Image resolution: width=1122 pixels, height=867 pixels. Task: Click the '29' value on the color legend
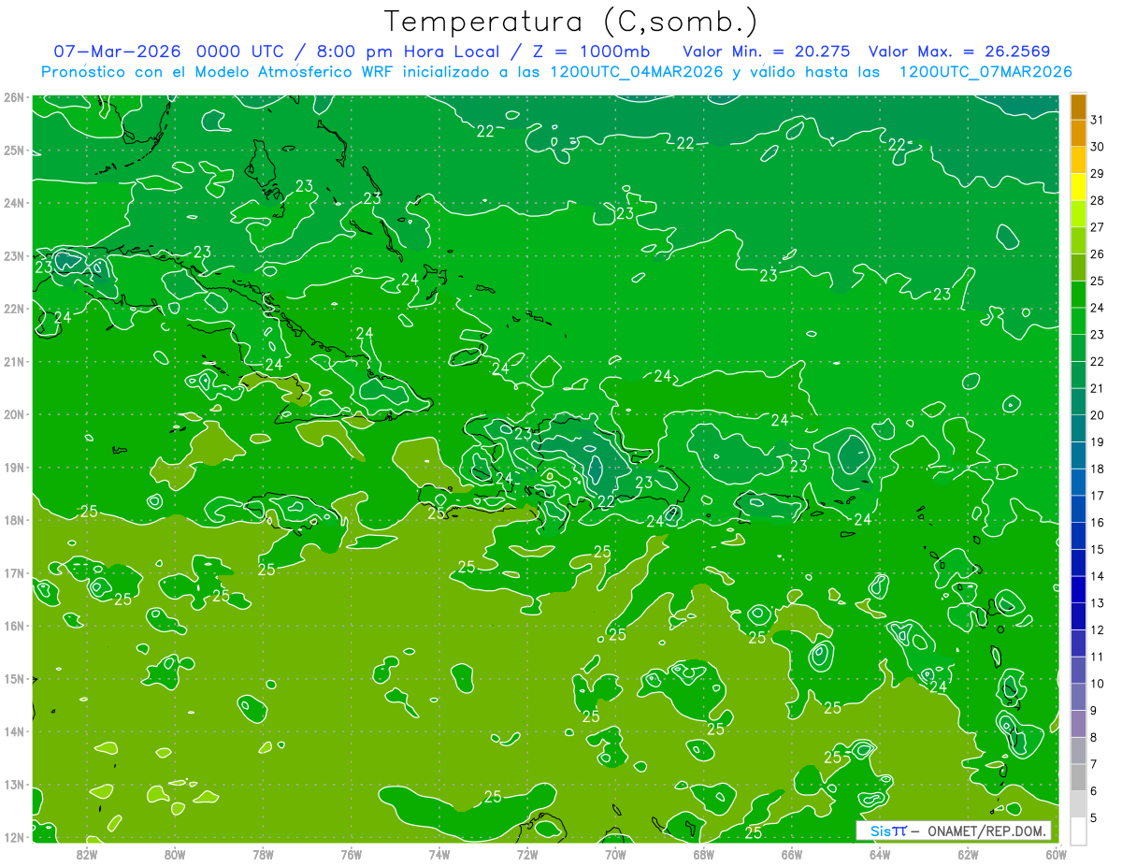(1098, 174)
